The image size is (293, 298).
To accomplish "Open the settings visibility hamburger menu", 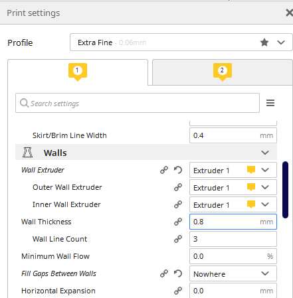I will pyautogui.click(x=270, y=103).
